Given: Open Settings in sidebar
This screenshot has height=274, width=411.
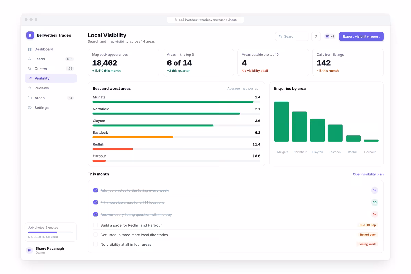Looking at the screenshot, I should [x=51, y=108].
